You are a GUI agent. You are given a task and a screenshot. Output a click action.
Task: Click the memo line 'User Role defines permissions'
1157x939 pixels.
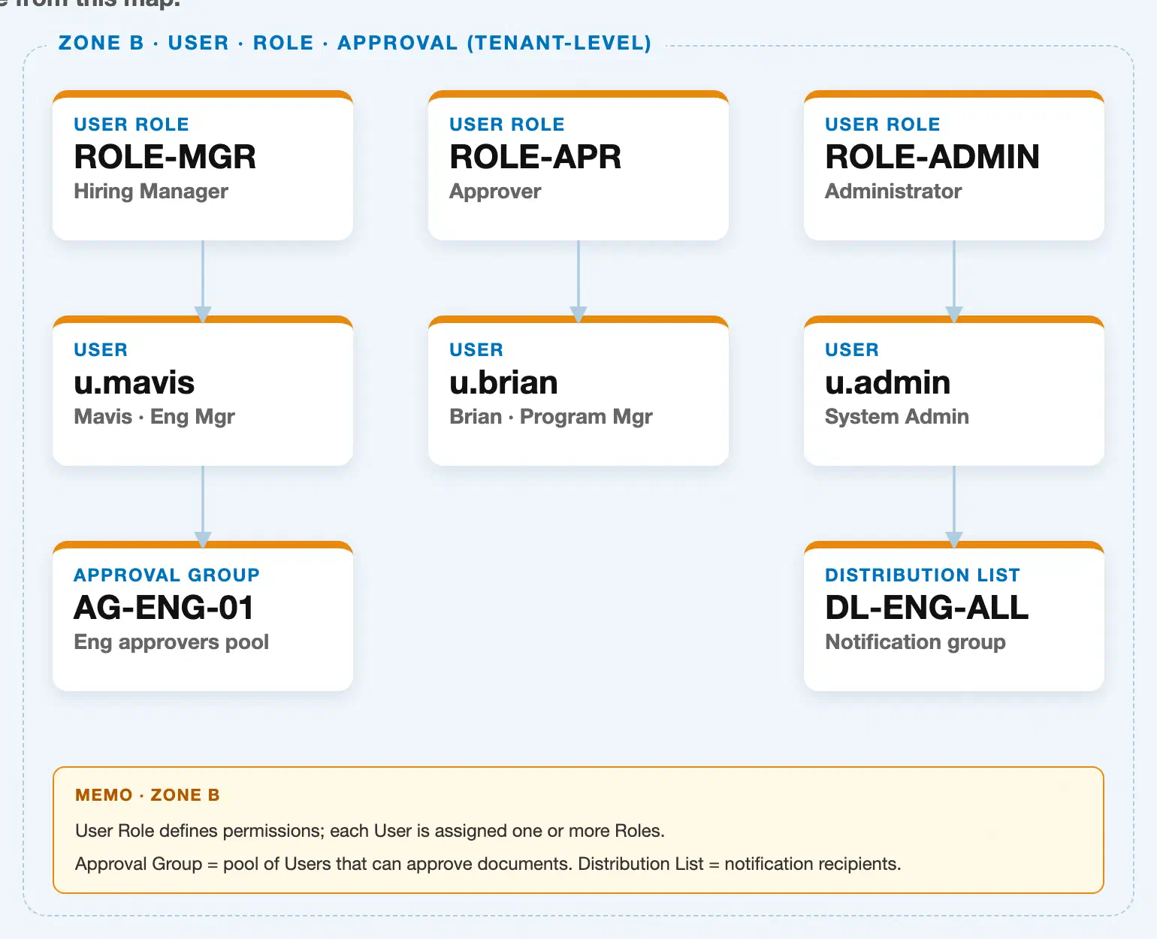[x=370, y=831]
